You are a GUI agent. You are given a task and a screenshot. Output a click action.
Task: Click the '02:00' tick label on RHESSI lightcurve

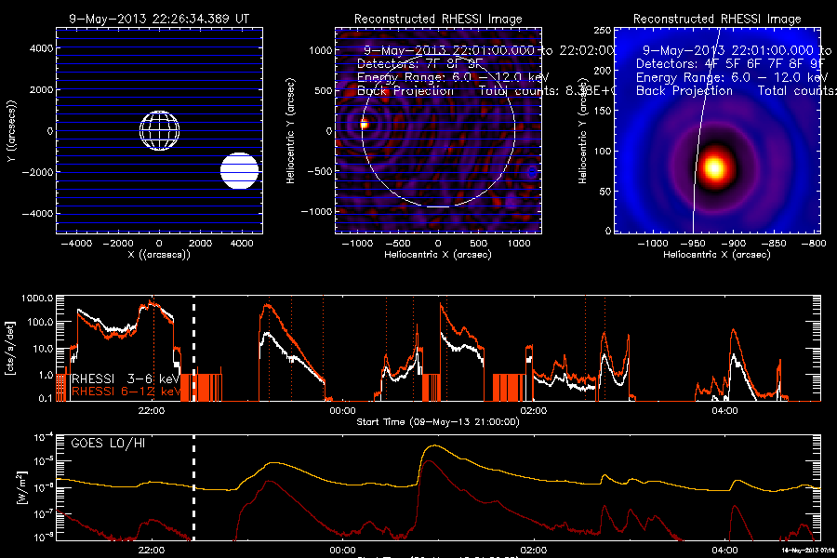[533, 411]
